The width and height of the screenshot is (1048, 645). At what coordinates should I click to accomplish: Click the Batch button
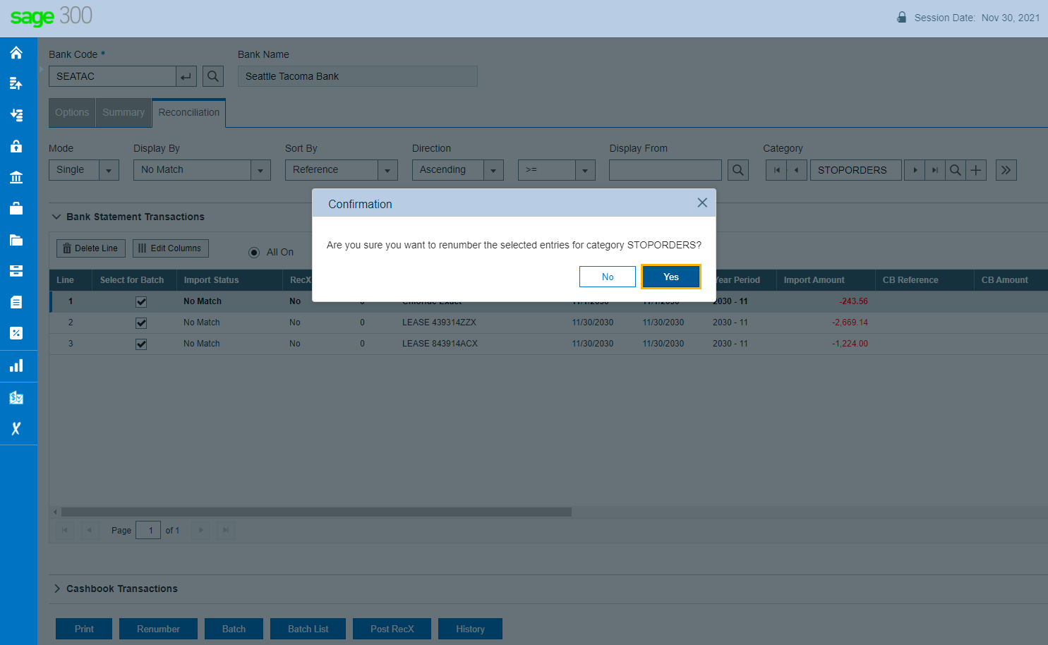click(234, 629)
